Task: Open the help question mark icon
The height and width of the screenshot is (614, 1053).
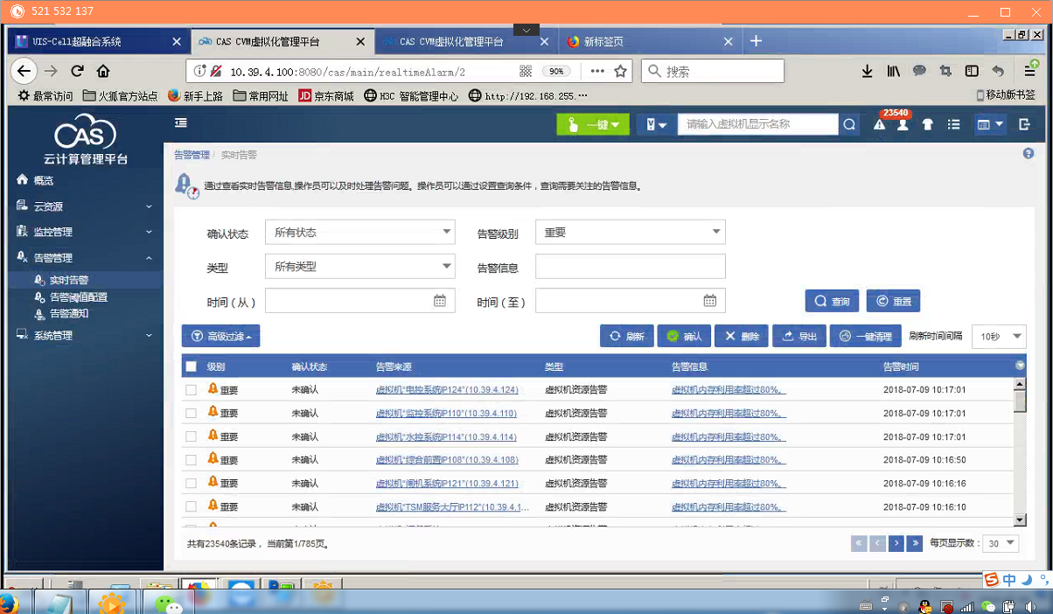Action: point(1029,154)
